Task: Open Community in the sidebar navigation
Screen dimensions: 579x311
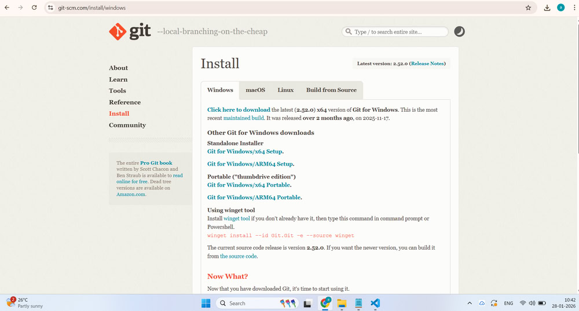Action: coord(127,125)
